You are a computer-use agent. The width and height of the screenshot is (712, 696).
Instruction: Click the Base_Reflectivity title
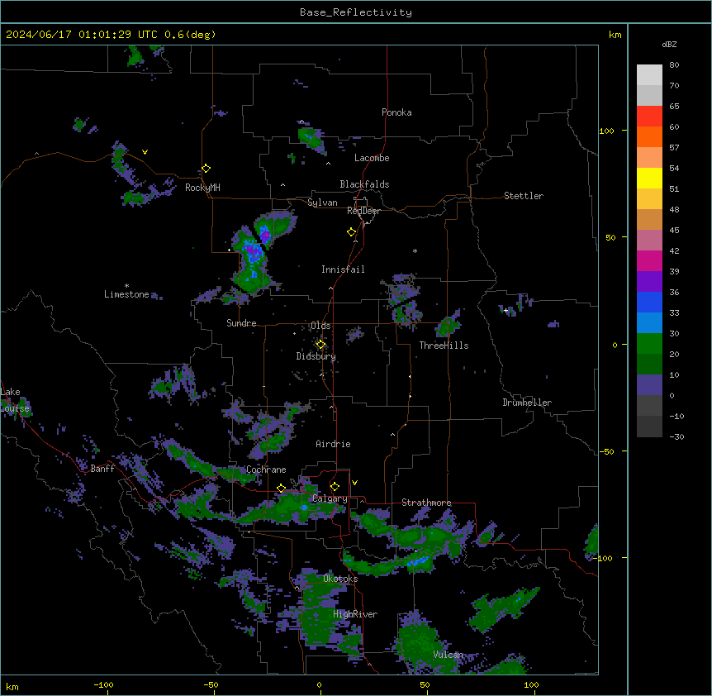click(356, 12)
